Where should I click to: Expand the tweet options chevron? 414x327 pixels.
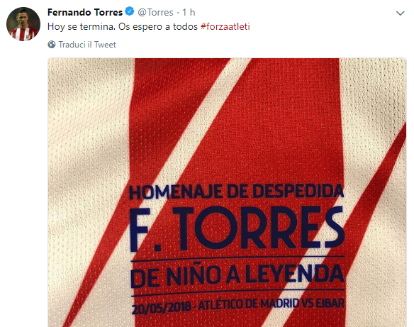tap(401, 13)
